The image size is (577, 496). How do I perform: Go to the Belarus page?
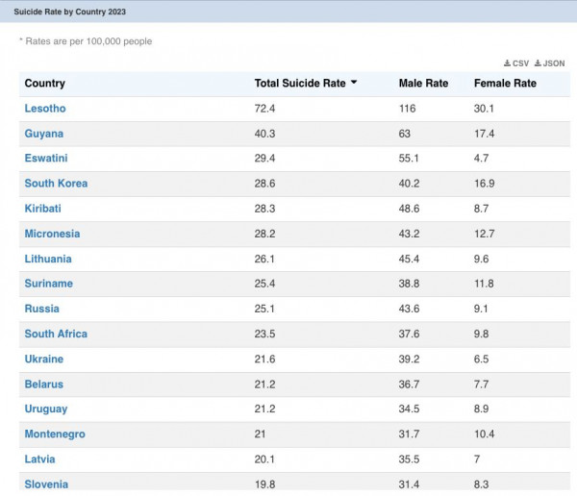point(44,384)
